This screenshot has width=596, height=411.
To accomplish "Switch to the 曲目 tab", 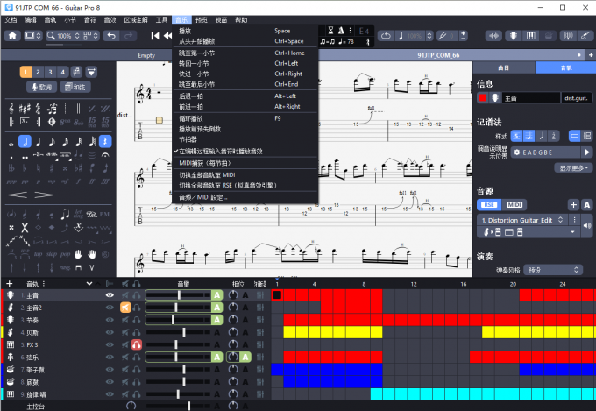I will coord(503,67).
